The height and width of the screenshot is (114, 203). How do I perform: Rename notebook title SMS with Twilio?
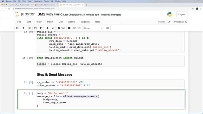coord(50,14)
